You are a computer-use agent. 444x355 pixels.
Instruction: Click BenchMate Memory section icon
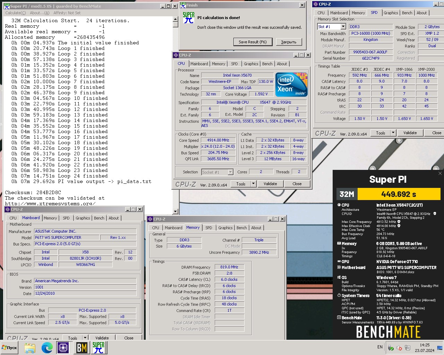point(339,244)
